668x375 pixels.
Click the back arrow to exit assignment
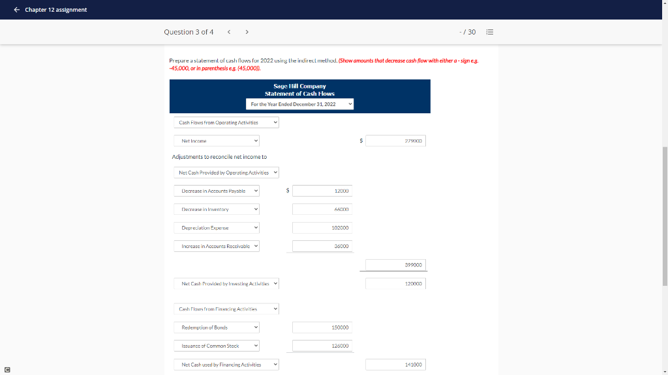(x=18, y=10)
